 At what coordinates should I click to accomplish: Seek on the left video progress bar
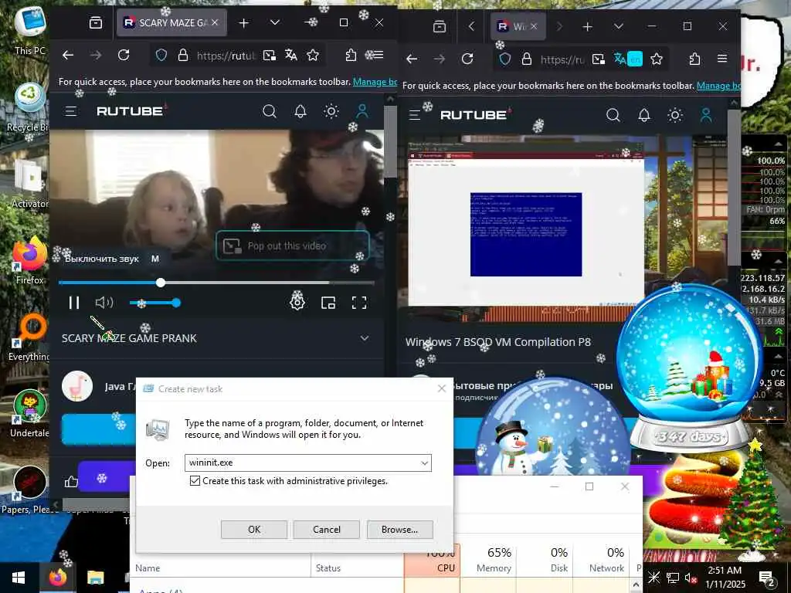coord(216,283)
